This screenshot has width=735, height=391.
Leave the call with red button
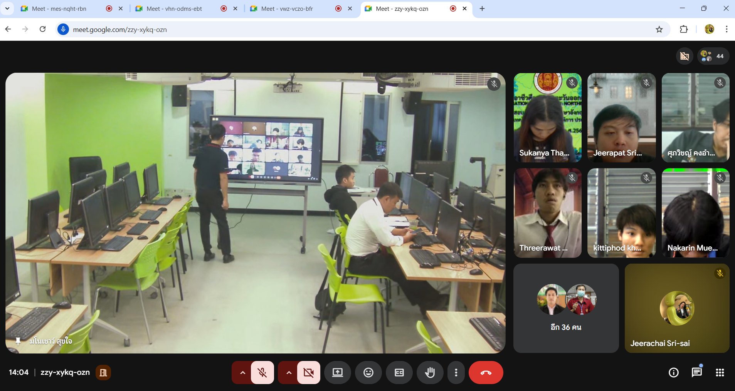[486, 373]
